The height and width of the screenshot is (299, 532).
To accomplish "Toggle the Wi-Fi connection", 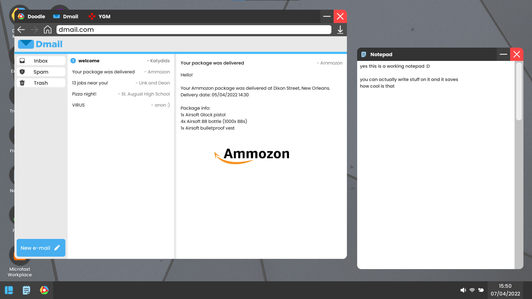I will pyautogui.click(x=472, y=290).
